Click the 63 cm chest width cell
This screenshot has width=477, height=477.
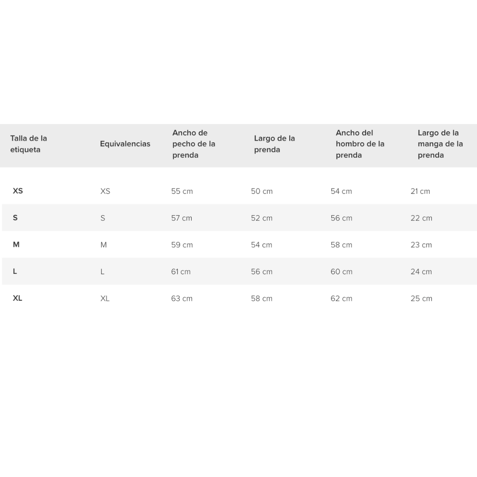(x=182, y=299)
